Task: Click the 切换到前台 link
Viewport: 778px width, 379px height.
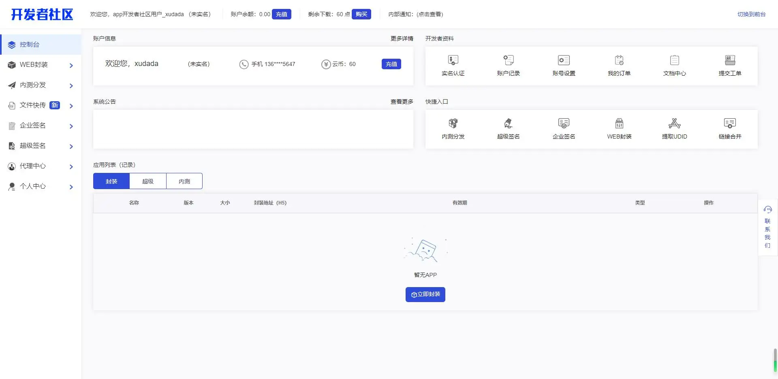Action: 751,14
